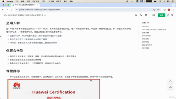Open a new browser tab

point(42,5)
